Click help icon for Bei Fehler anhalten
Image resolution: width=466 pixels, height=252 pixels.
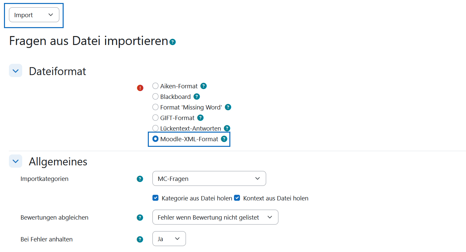pos(140,239)
